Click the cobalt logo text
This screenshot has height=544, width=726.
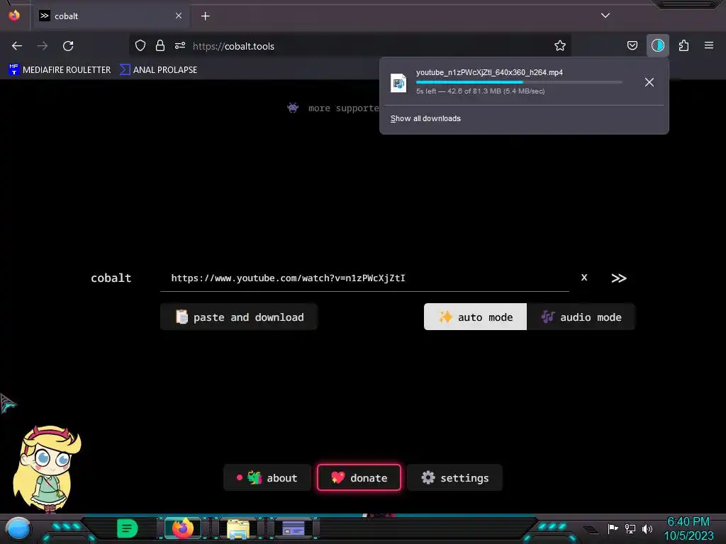111,278
